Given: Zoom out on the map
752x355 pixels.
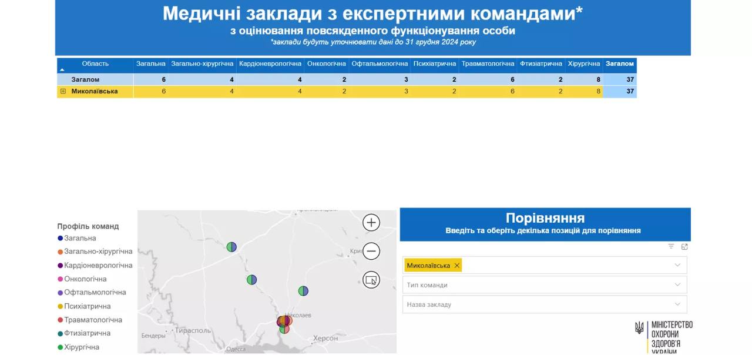Looking at the screenshot, I should pyautogui.click(x=371, y=252).
